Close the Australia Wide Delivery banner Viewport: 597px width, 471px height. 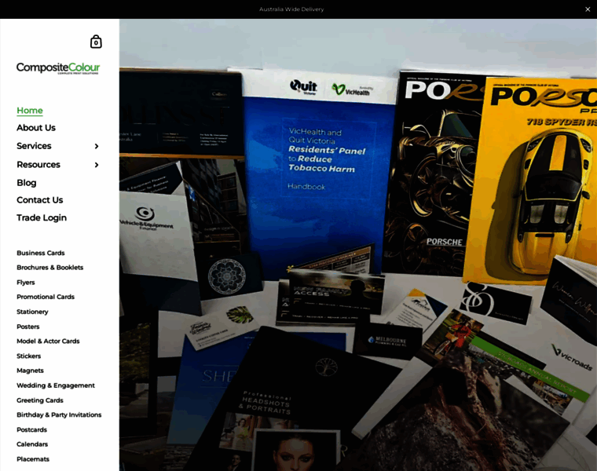coord(587,9)
